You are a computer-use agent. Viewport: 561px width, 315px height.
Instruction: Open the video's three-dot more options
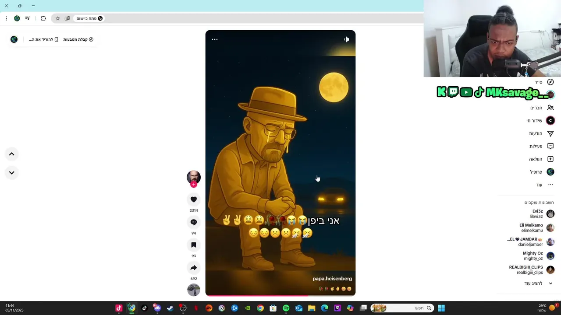tap(215, 39)
